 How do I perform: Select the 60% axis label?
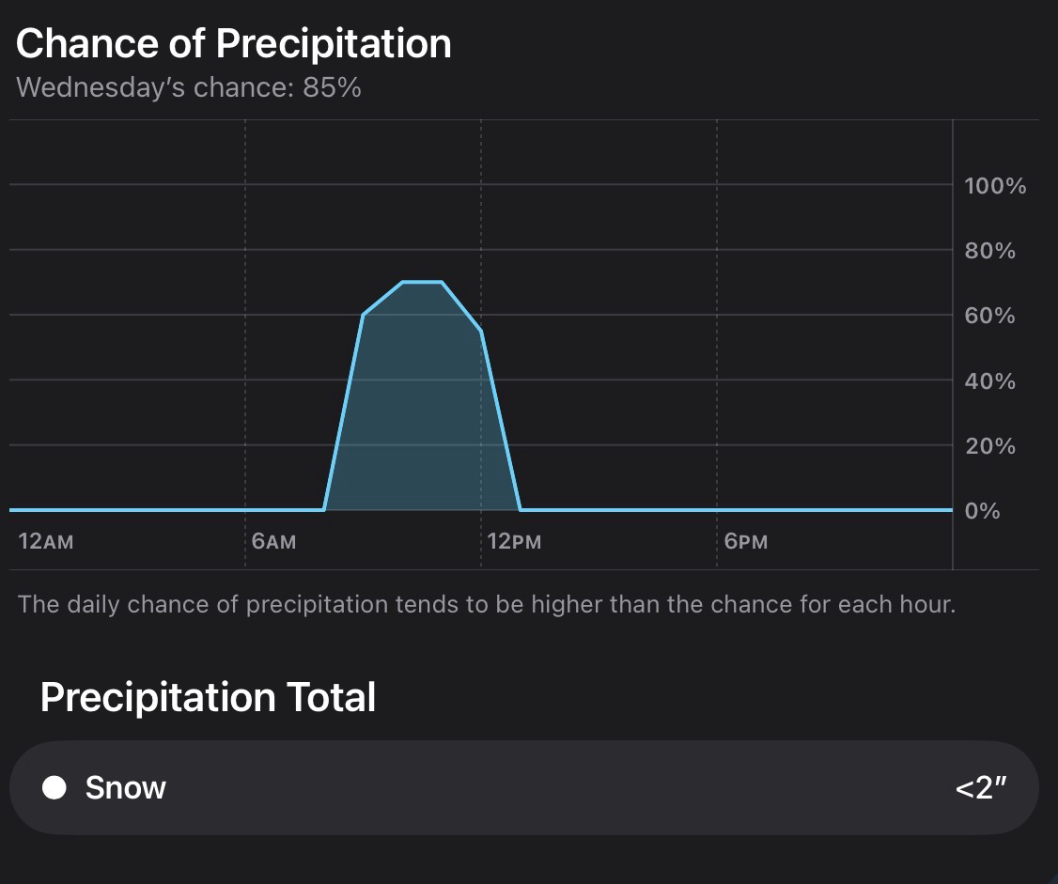[989, 316]
